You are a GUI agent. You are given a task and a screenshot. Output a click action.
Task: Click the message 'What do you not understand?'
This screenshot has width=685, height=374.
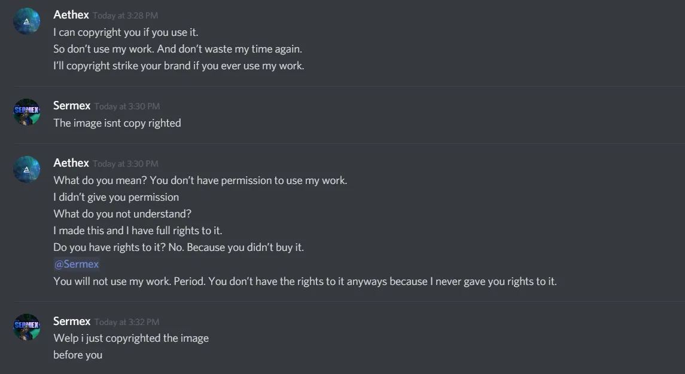click(x=122, y=214)
